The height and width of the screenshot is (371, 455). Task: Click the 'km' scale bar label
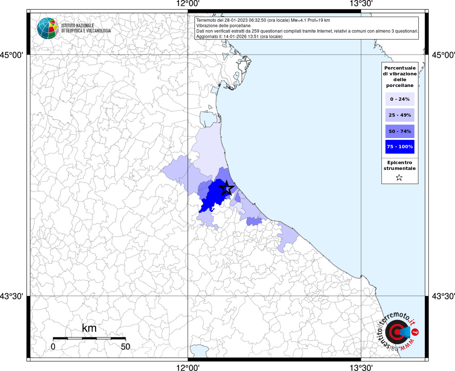click(89, 328)
